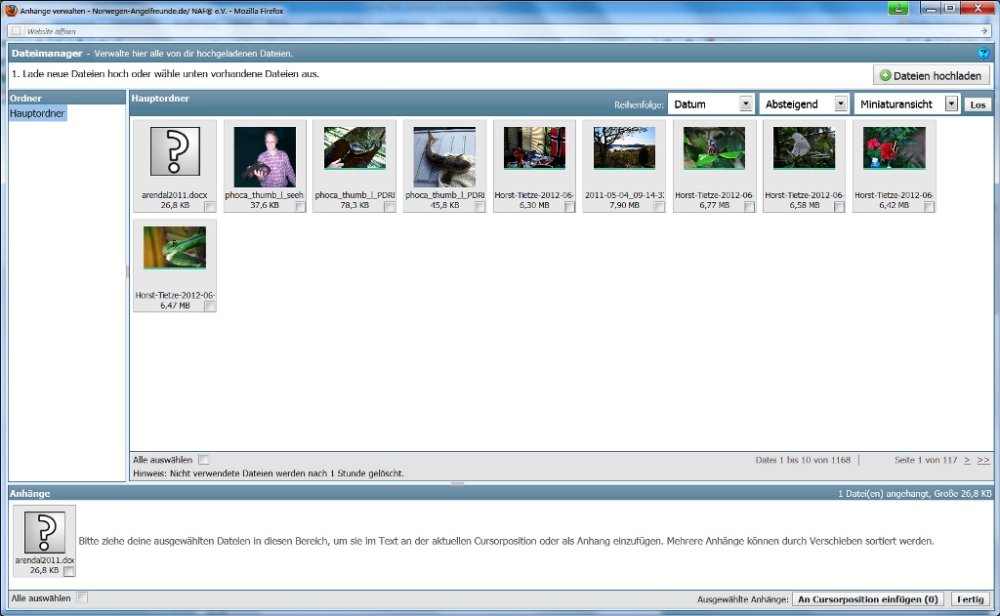This screenshot has height=616, width=1000.
Task: Click the Firefox logo in the title bar
Action: coord(11,10)
